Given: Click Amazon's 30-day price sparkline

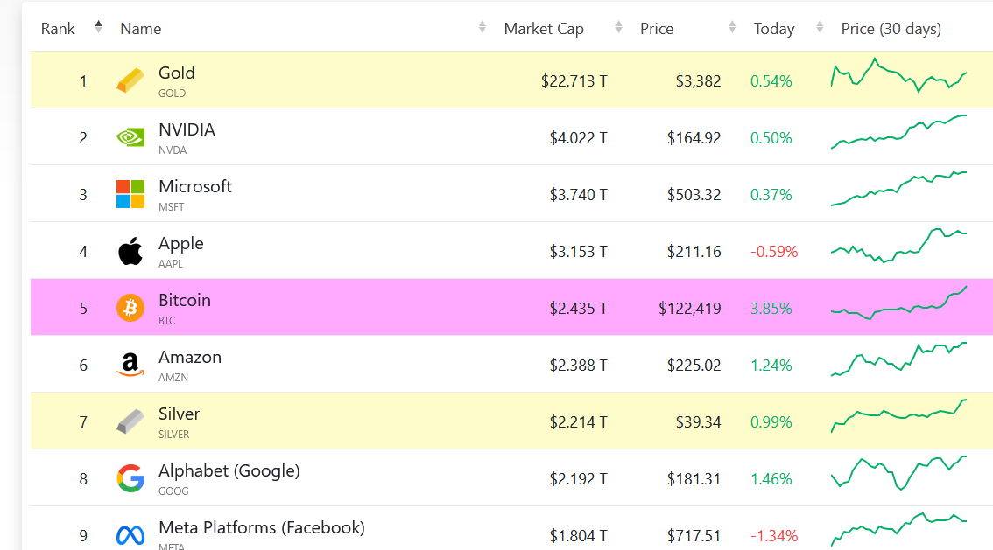Looking at the screenshot, I should pos(898,359).
